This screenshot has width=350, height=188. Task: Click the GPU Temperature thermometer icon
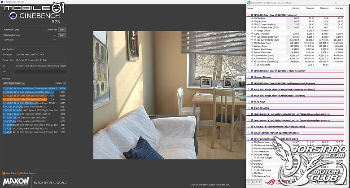tap(252, 142)
